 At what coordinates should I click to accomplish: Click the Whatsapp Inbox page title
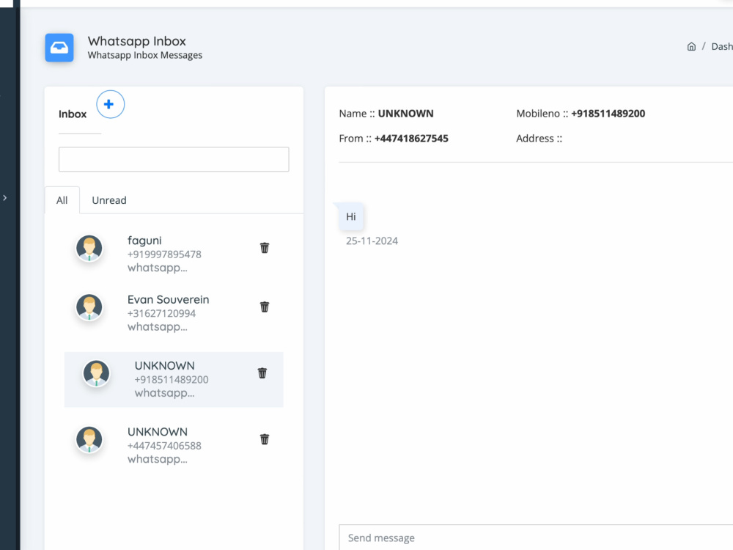pos(137,41)
